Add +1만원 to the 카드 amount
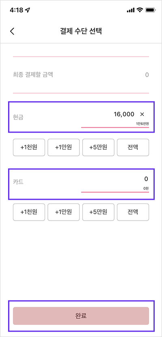The image size is (162, 337). point(64,212)
